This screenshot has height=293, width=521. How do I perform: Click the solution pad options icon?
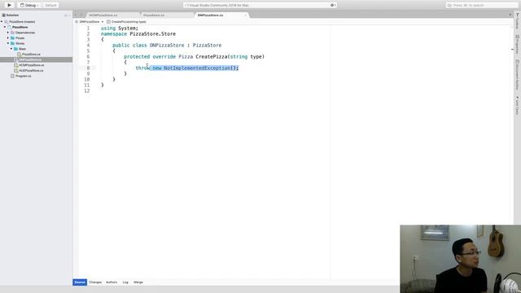[x=65, y=15]
